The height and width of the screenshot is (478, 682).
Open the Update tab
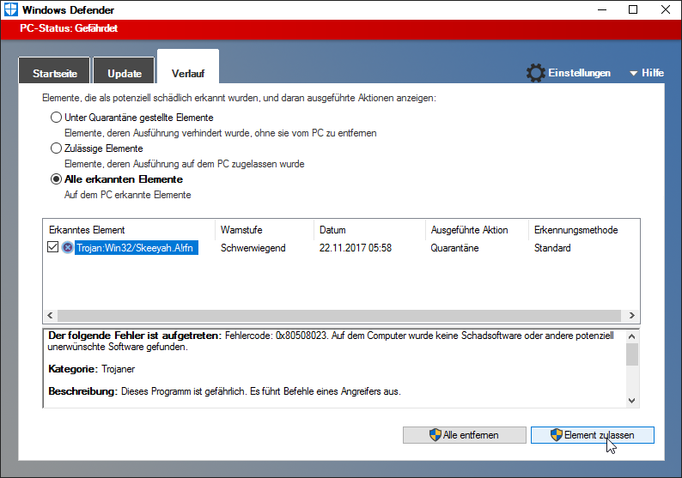124,70
